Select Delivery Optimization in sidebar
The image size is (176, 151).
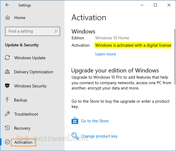click(x=33, y=72)
